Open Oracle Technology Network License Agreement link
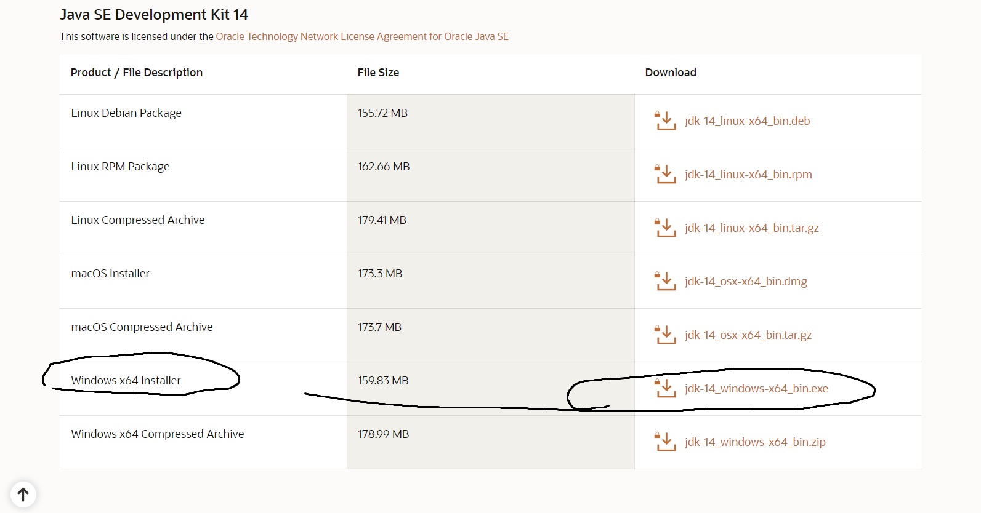This screenshot has height=513, width=981. pyautogui.click(x=362, y=36)
